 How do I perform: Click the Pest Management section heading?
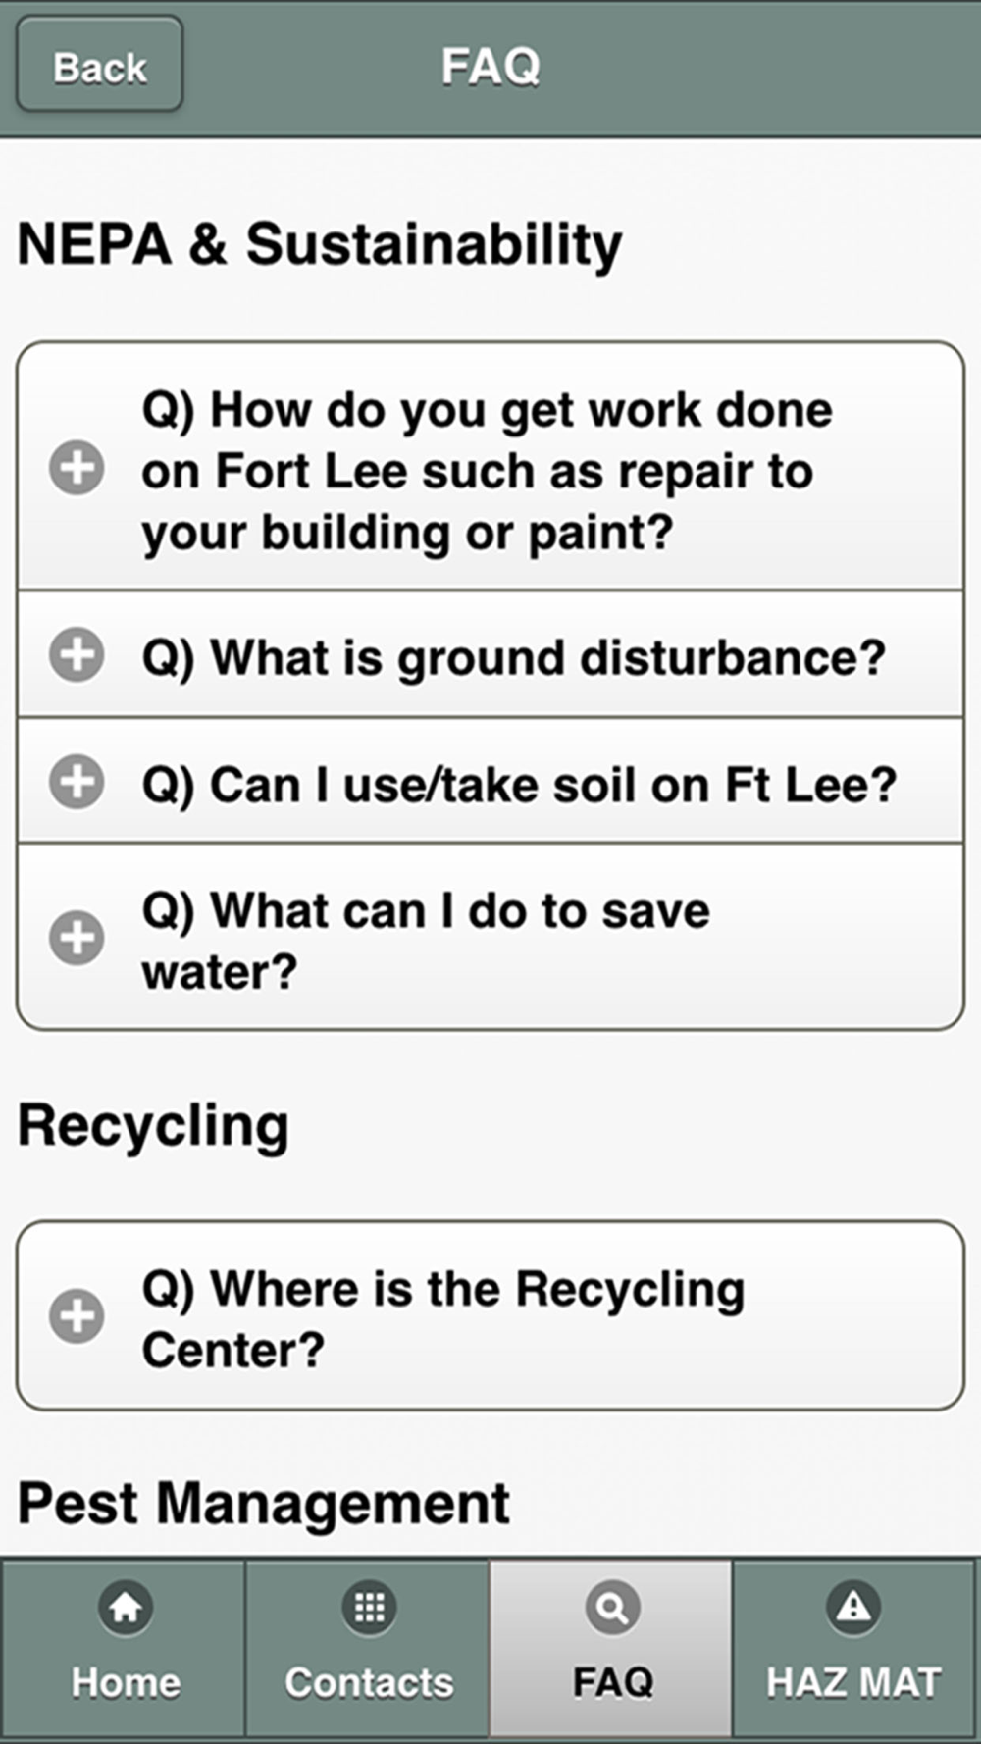click(x=263, y=1504)
